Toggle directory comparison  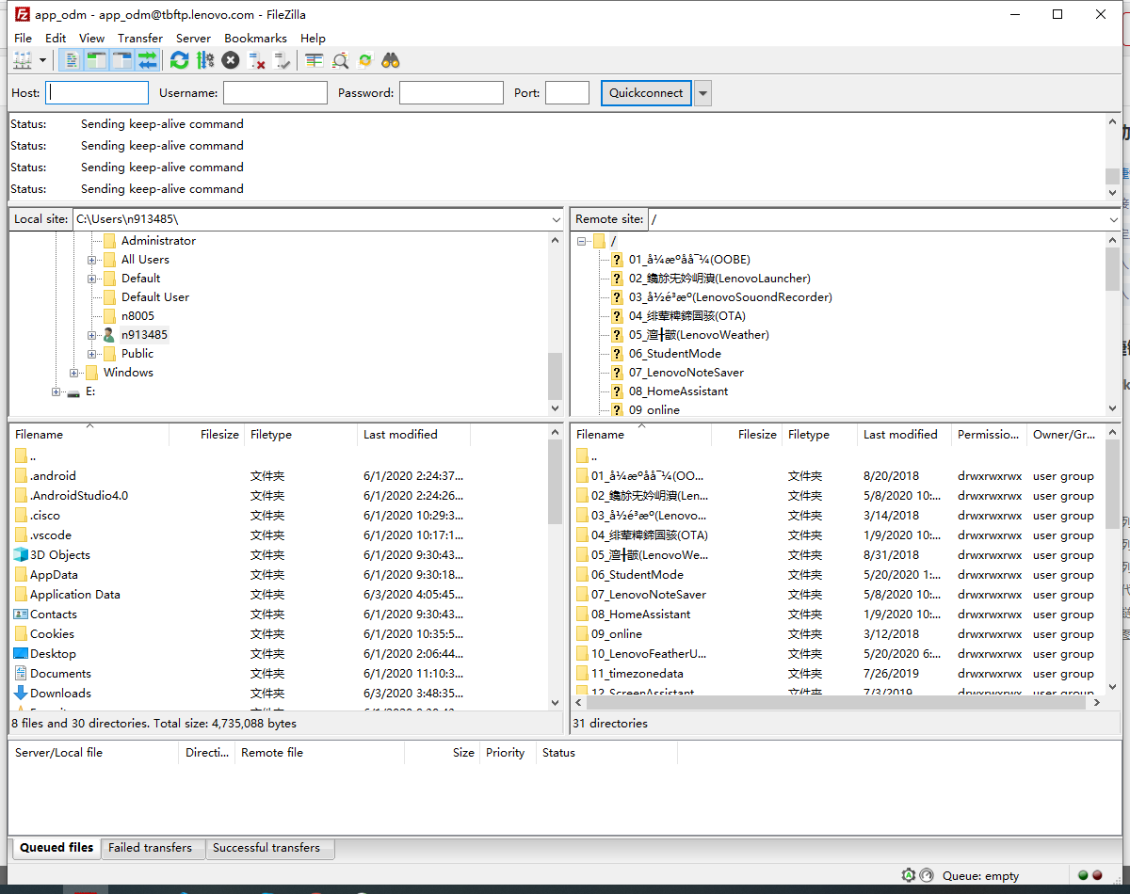(x=340, y=60)
